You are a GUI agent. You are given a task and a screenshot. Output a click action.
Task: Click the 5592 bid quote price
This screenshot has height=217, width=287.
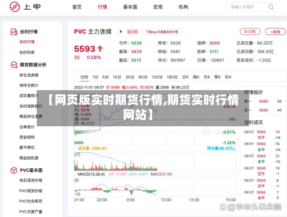point(263,110)
